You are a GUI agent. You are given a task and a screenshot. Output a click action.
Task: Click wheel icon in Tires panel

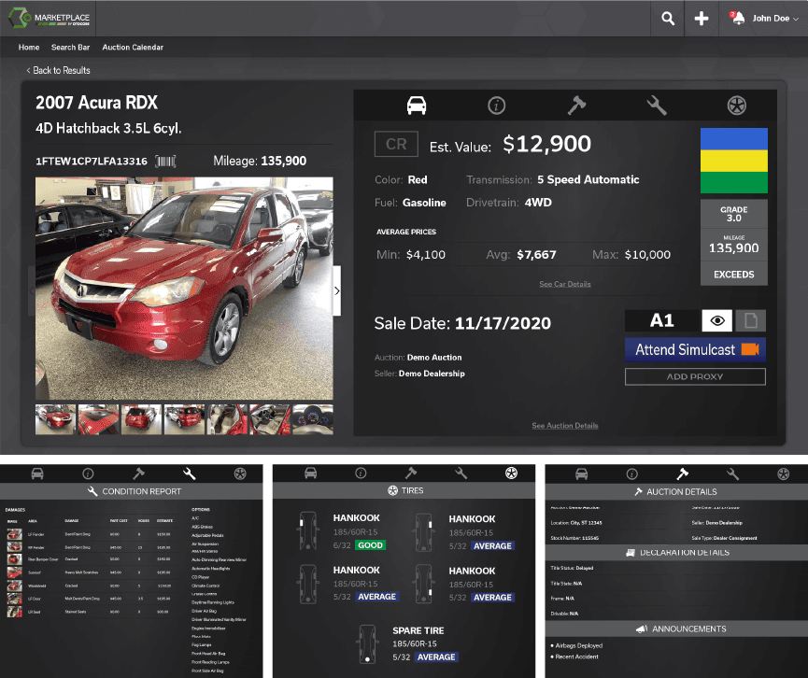click(x=511, y=473)
